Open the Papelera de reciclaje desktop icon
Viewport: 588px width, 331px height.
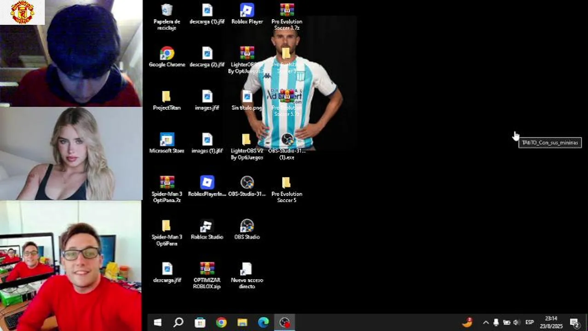[x=167, y=17]
